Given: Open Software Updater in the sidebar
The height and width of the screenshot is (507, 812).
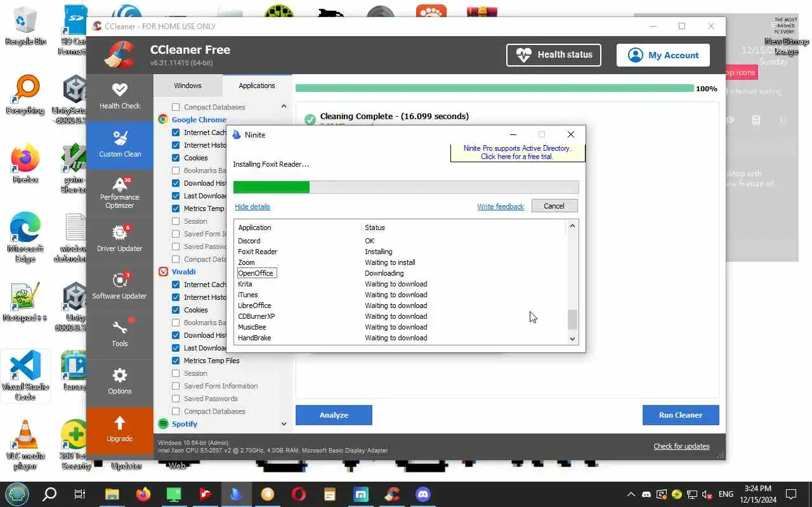Looking at the screenshot, I should [x=119, y=287].
